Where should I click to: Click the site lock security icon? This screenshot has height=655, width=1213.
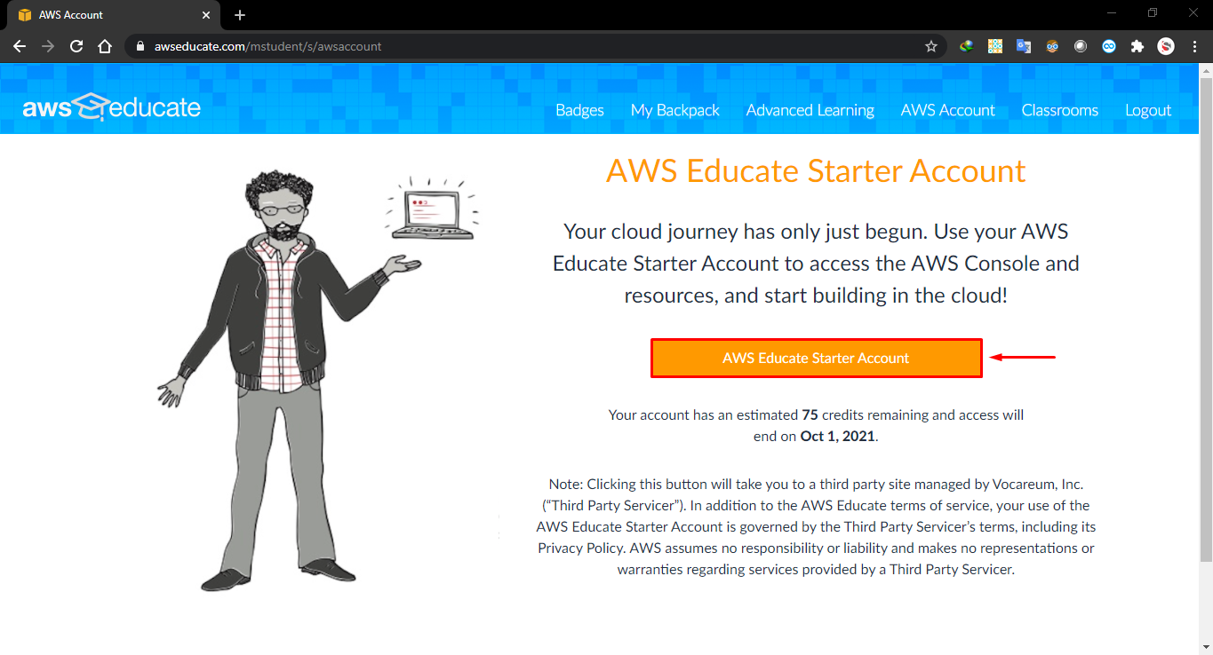coord(140,46)
